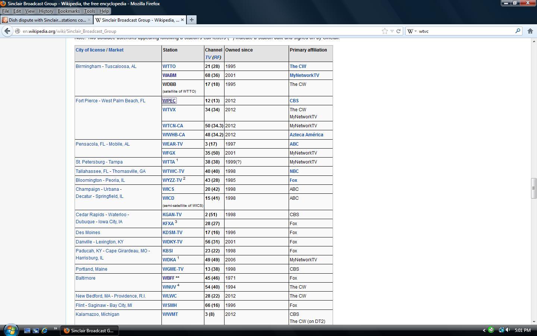Image resolution: width=537 pixels, height=336 pixels.
Task: Follow the CBS link in WPEC row
Action: click(x=294, y=101)
